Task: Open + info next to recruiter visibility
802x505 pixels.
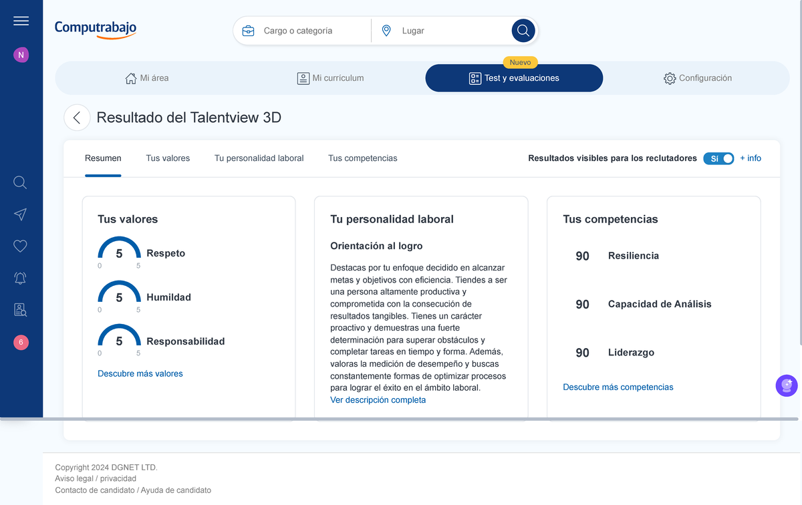Action: coord(751,158)
